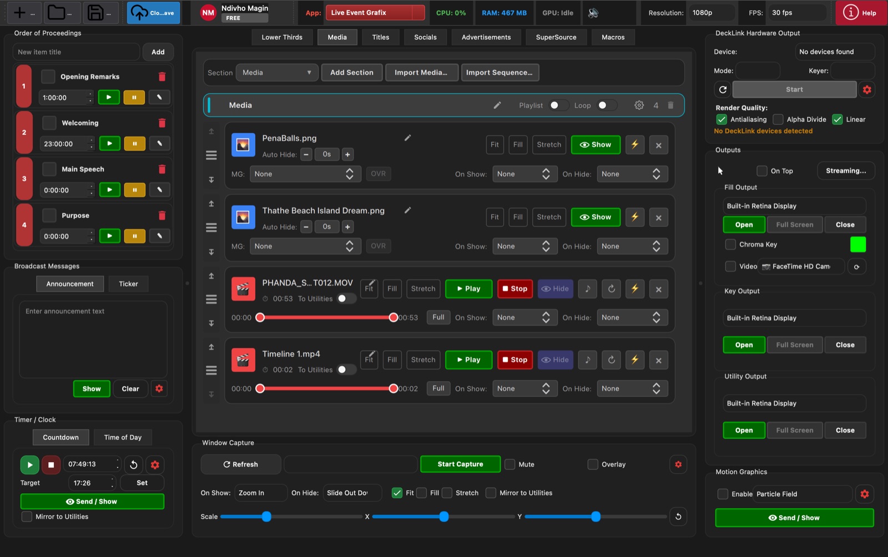Open the FPS dropdown showing 30 fps
Viewport: 888px width, 557px height.
[x=797, y=13]
